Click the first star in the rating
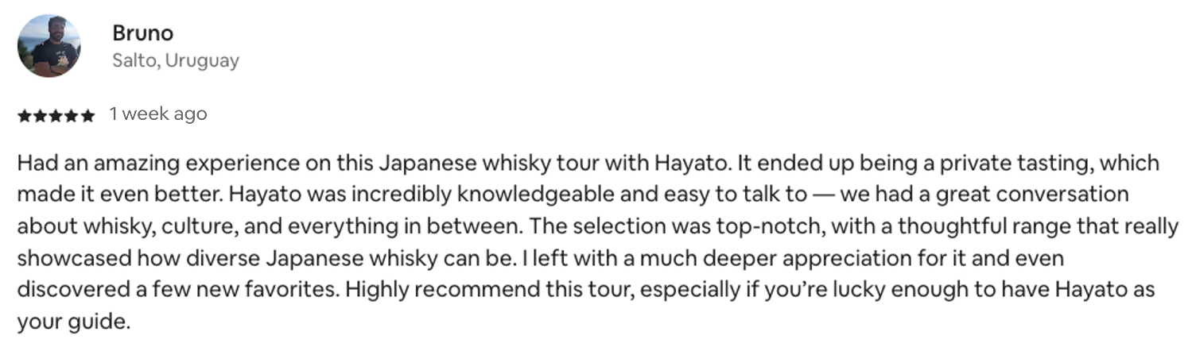The image size is (1196, 351). tap(24, 116)
